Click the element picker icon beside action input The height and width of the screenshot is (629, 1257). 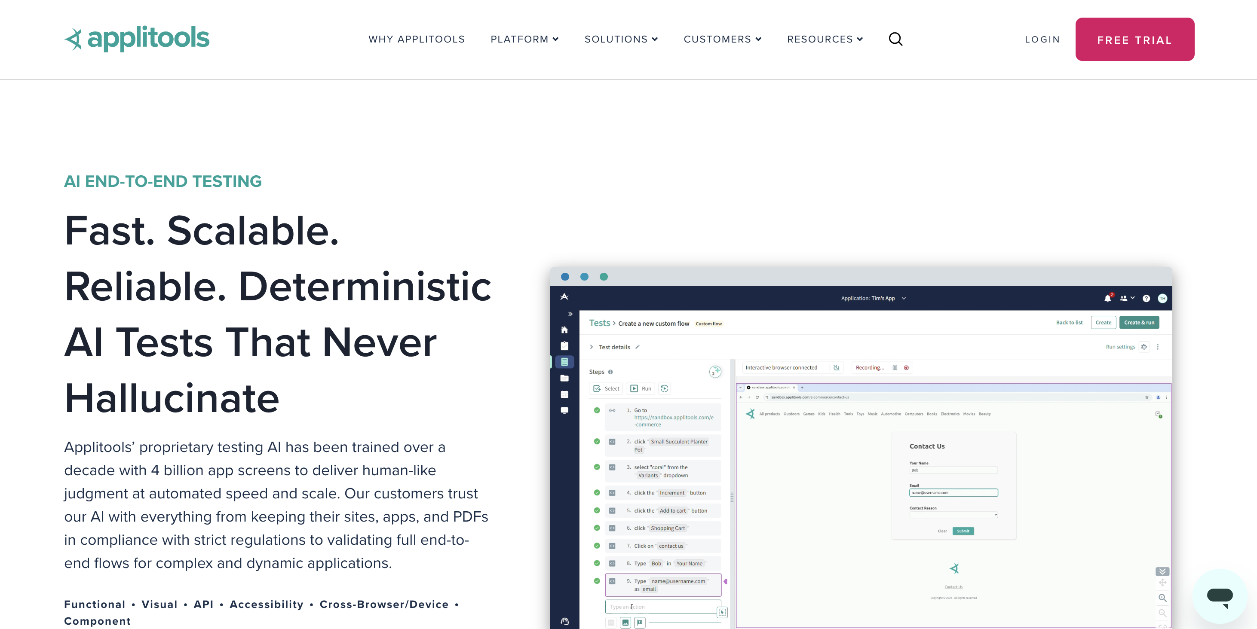pyautogui.click(x=722, y=612)
